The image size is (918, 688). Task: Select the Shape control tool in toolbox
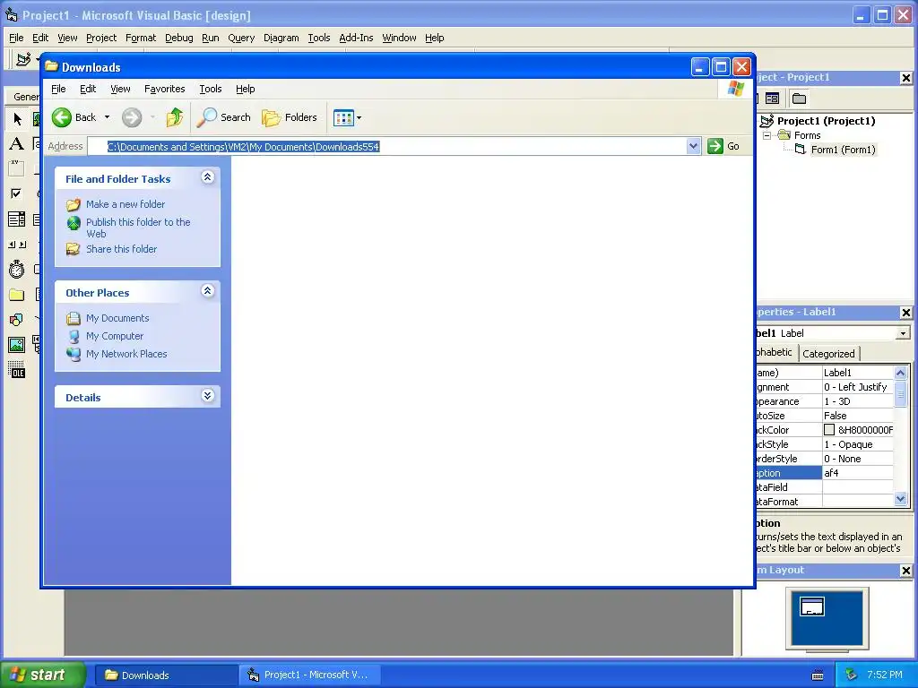(17, 320)
